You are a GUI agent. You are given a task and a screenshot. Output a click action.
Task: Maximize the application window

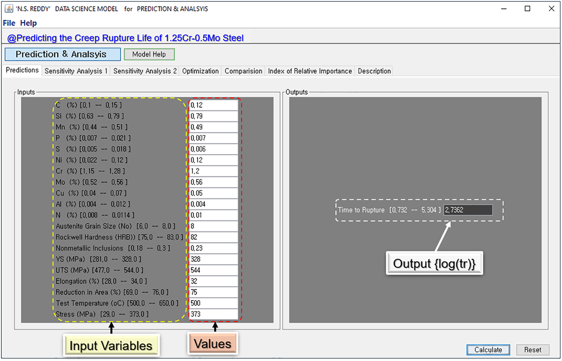tap(527, 9)
